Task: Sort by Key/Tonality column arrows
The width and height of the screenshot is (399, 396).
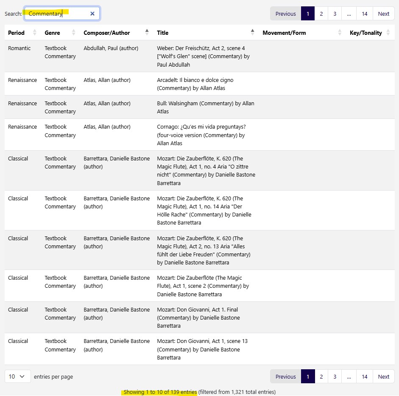Action: 388,33
